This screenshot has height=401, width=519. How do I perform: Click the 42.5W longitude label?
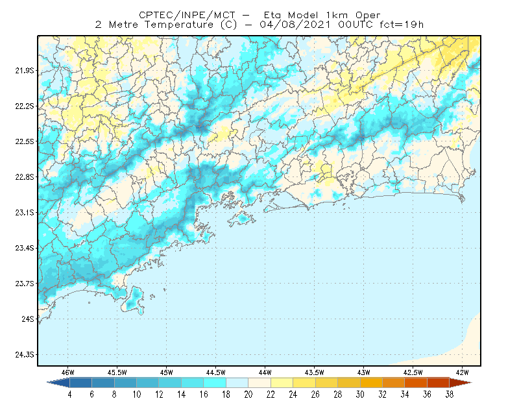[x=413, y=372]
